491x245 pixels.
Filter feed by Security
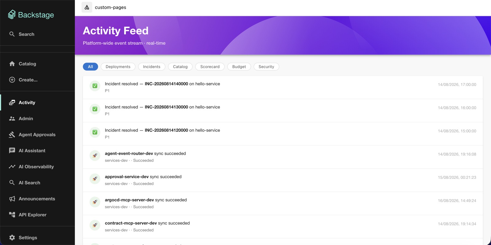[x=266, y=67]
